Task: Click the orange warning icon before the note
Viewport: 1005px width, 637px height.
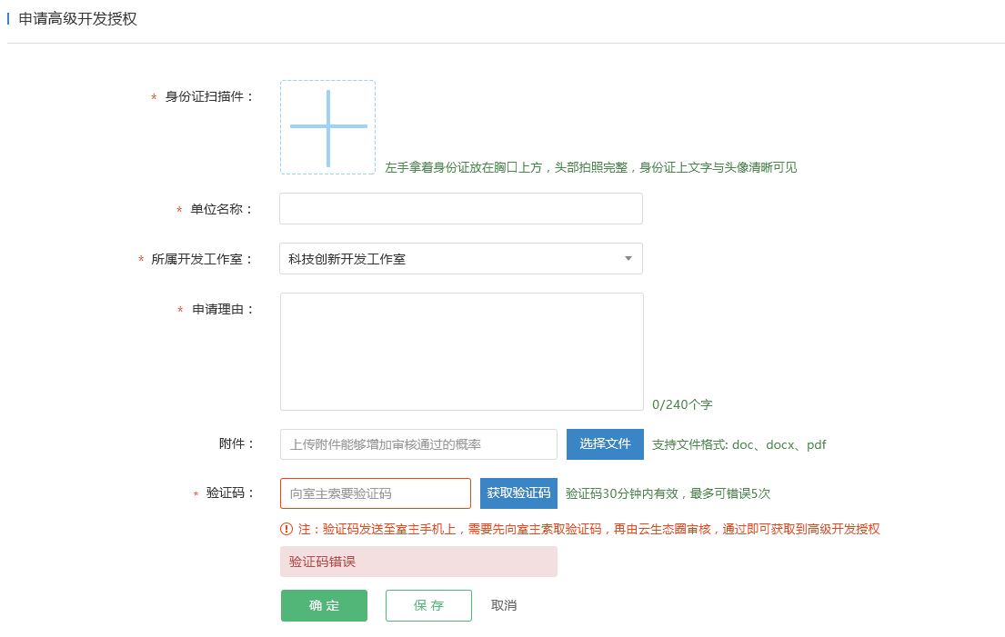Action: 286,529
